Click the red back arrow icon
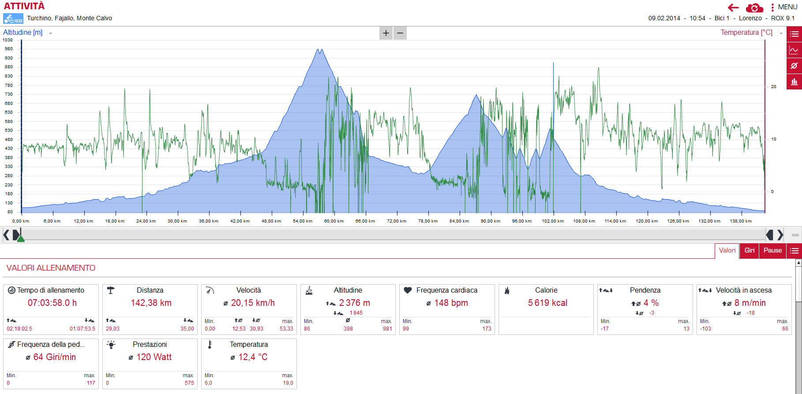802x394 pixels. pyautogui.click(x=733, y=7)
